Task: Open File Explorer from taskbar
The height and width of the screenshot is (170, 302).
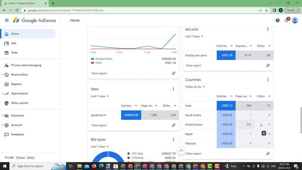Action: click(x=79, y=166)
